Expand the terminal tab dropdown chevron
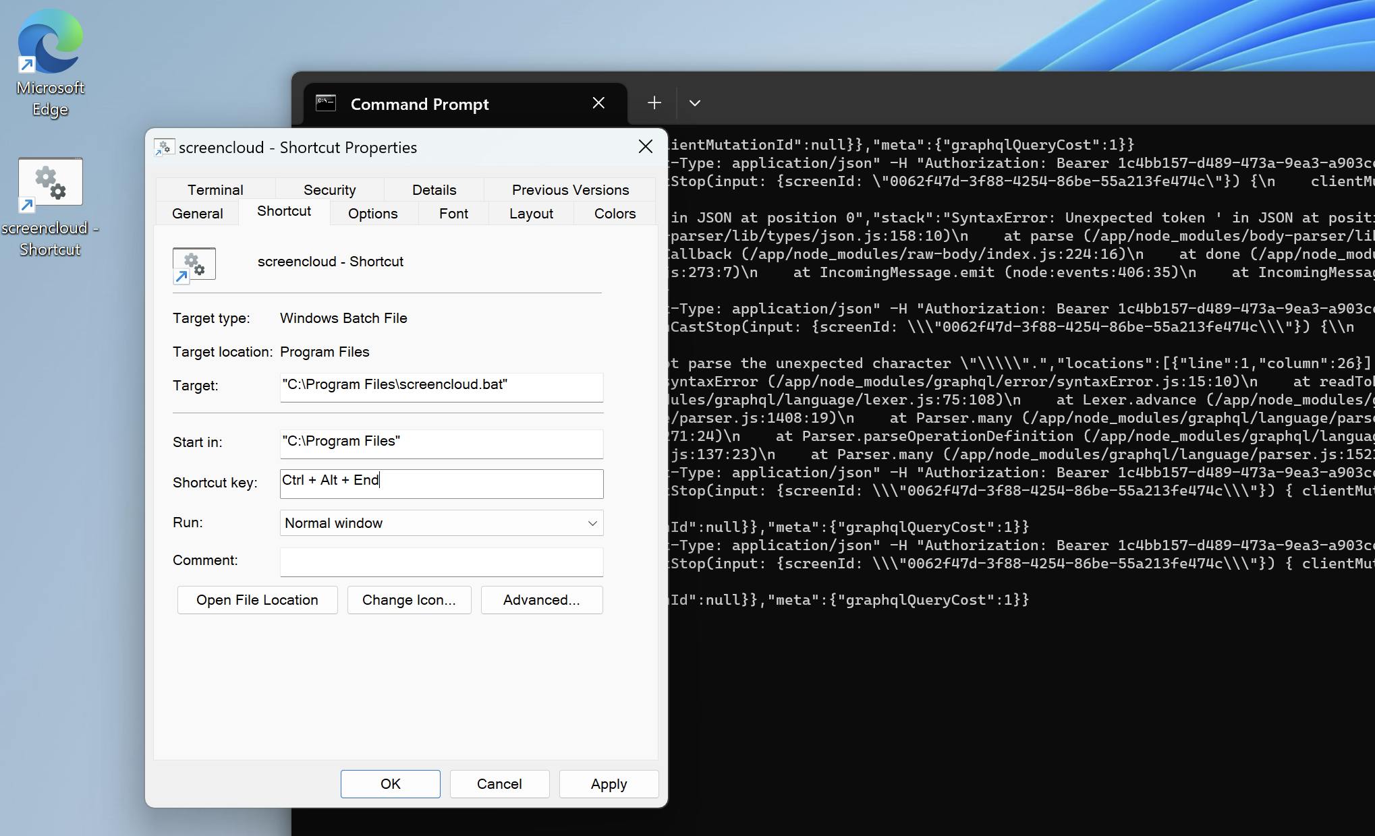This screenshot has height=836, width=1375. pyautogui.click(x=694, y=103)
